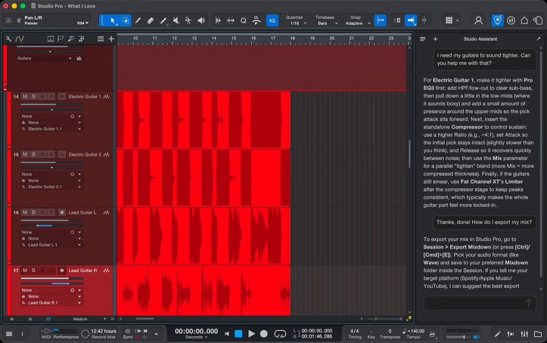Screen dimensions: 547x343
Task: Select the Mute tool speaker icon
Action: click(x=176, y=21)
